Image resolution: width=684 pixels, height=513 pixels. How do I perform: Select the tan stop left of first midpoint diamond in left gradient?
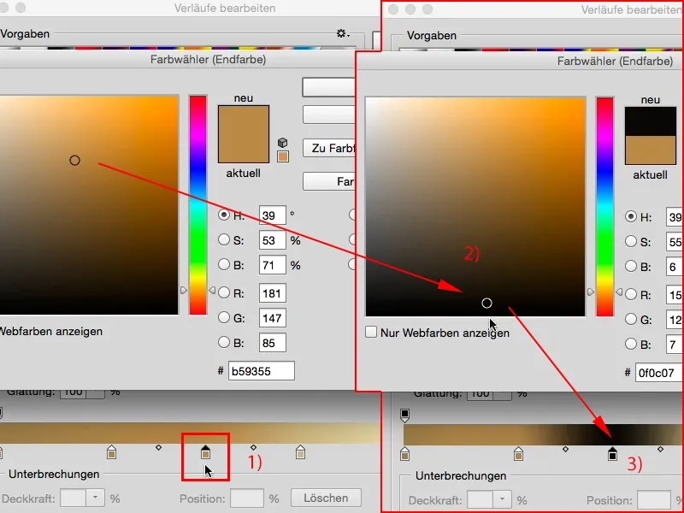coord(111,452)
